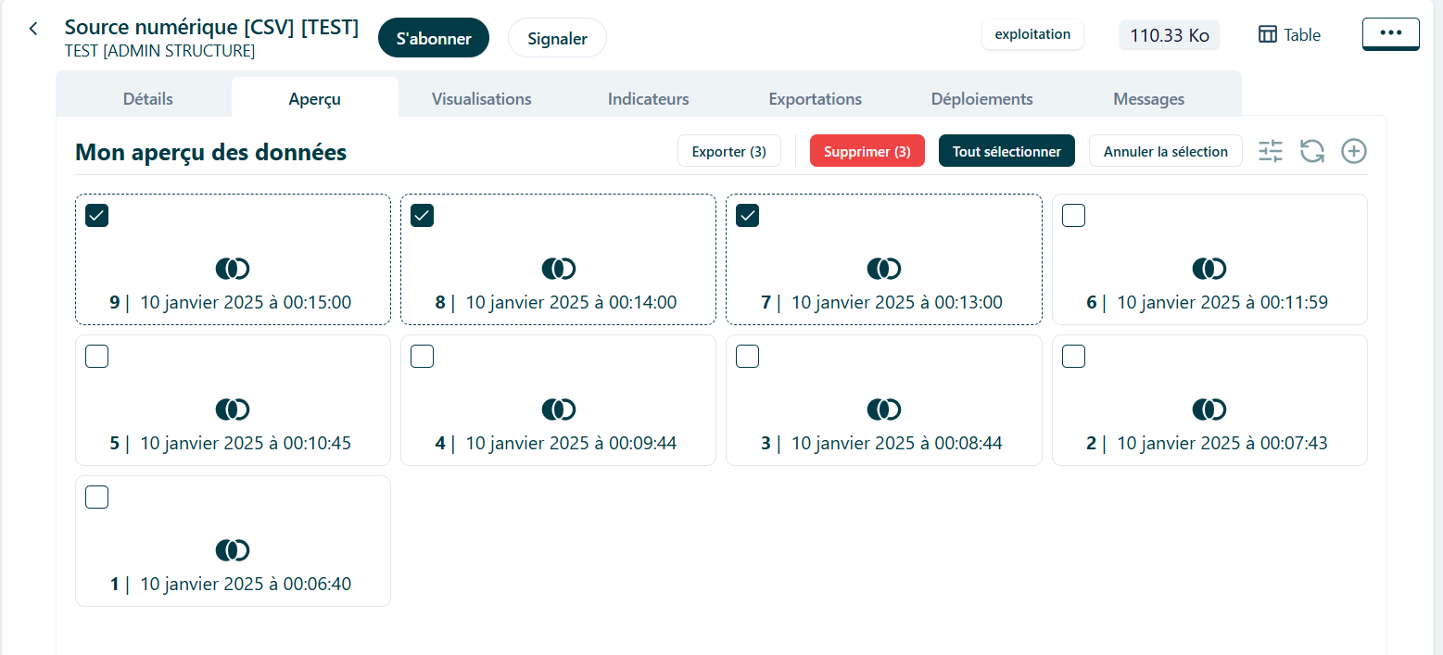The width and height of the screenshot is (1443, 655).
Task: Uncheck the checkbox on card 7
Action: tap(747, 215)
